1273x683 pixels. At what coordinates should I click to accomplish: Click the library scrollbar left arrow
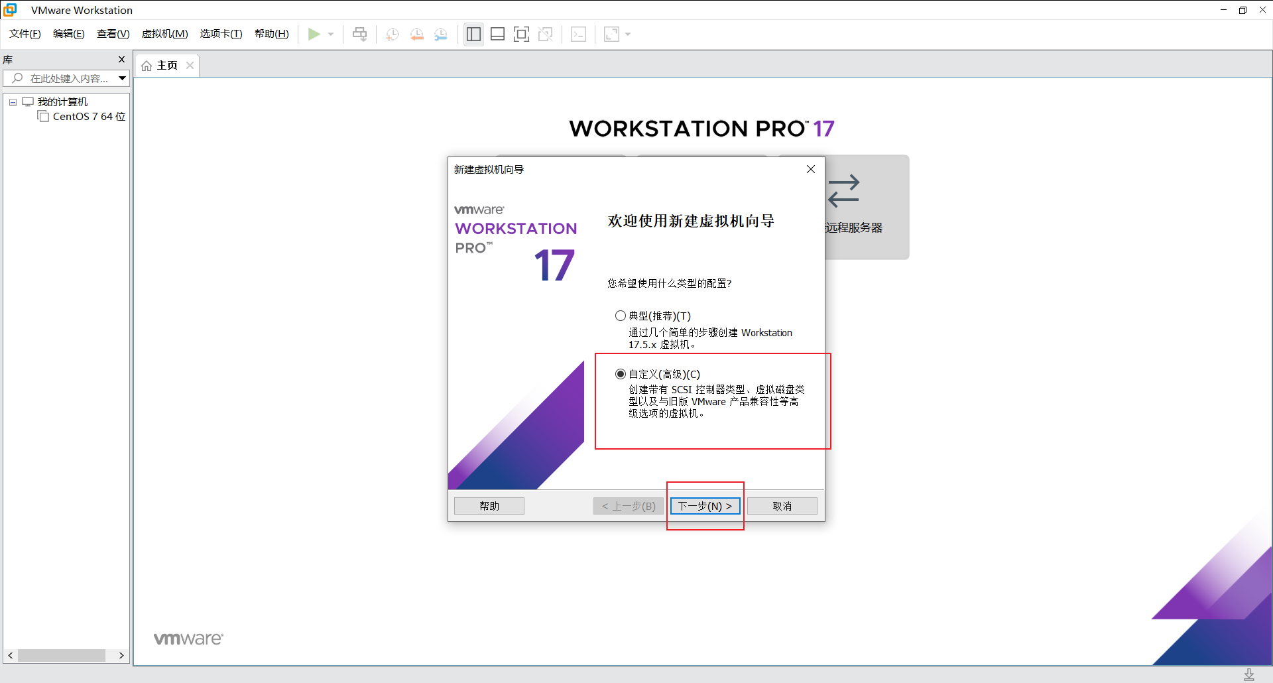pos(10,655)
